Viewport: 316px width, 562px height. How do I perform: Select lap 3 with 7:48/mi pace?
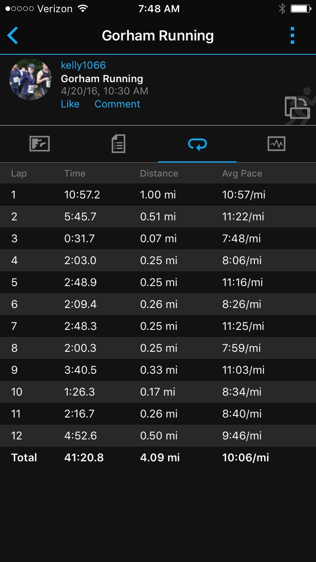coord(158,238)
